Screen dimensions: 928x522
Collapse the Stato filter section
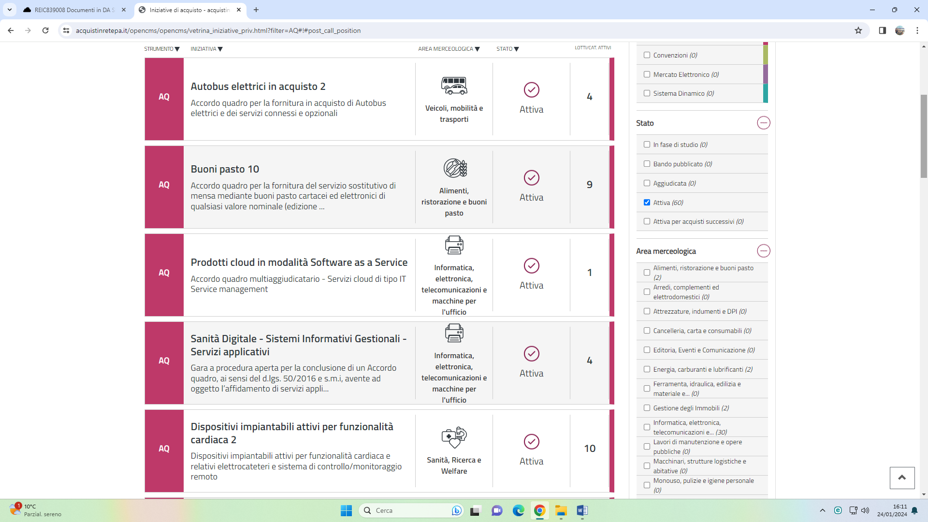pos(763,123)
